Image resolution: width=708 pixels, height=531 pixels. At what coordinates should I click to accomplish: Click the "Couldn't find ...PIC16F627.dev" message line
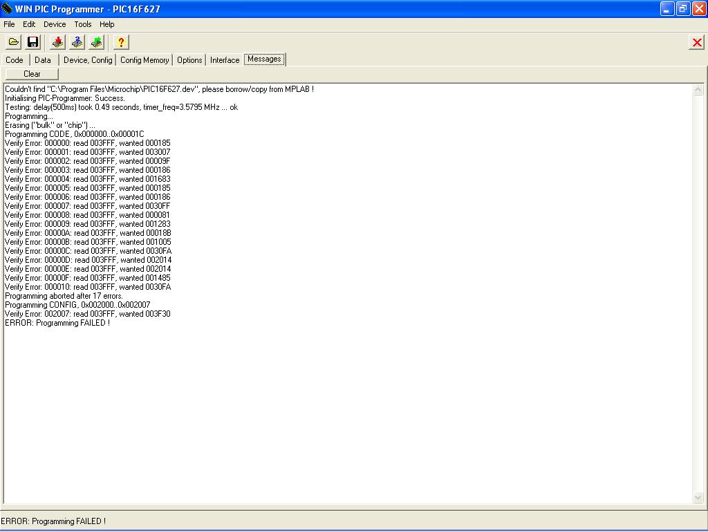coord(160,89)
